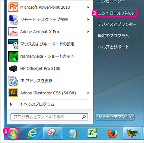Select the Adobe Acrobat X Pro label
Screen dimensions: 144x143
40,32
